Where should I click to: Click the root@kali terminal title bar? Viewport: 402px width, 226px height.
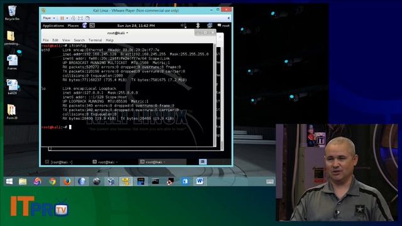(118, 33)
